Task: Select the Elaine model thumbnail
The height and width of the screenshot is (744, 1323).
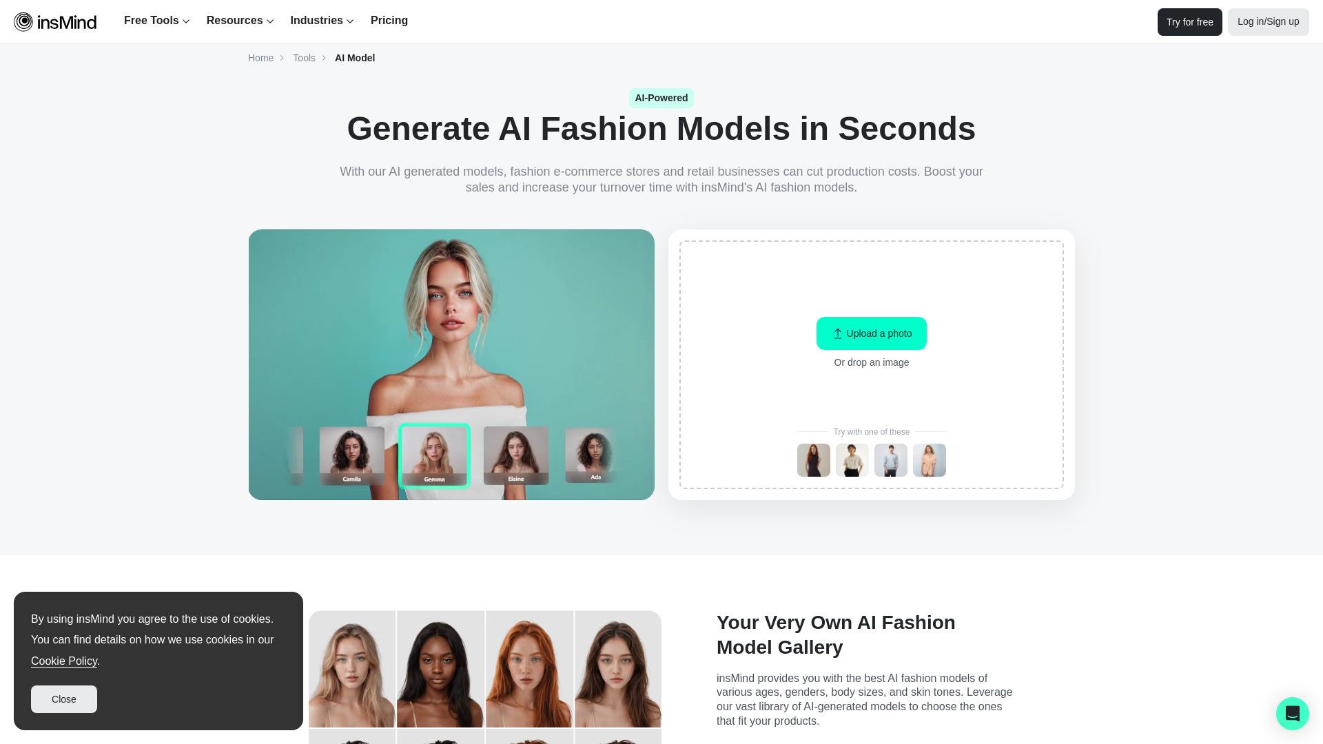Action: [x=516, y=454]
